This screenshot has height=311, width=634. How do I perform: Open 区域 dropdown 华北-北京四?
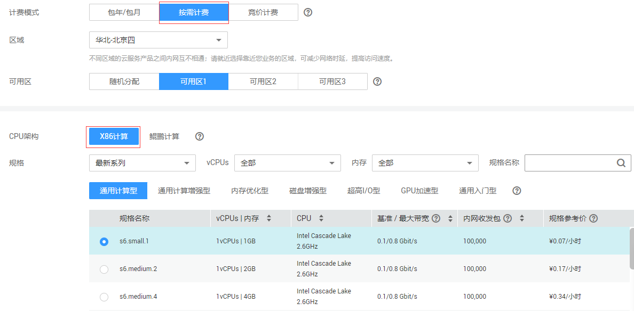(158, 40)
